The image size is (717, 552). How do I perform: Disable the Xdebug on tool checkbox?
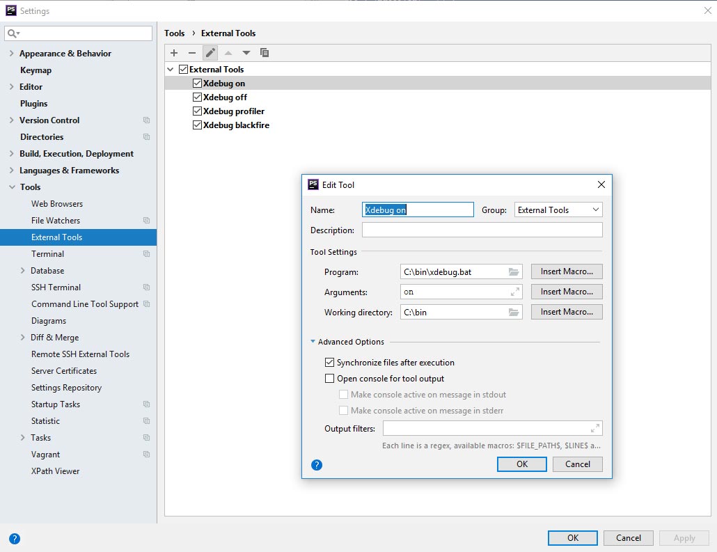click(x=197, y=84)
